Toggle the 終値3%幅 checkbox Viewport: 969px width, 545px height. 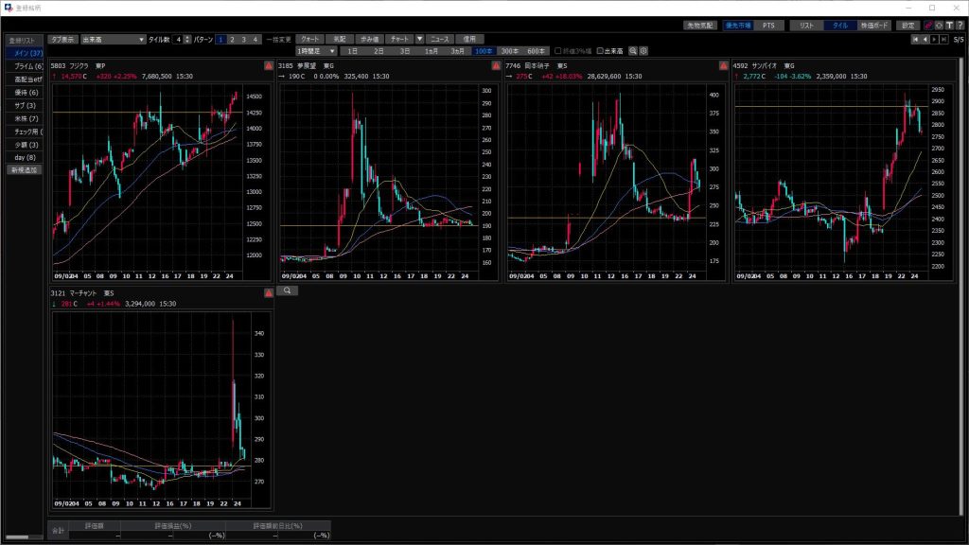(557, 50)
